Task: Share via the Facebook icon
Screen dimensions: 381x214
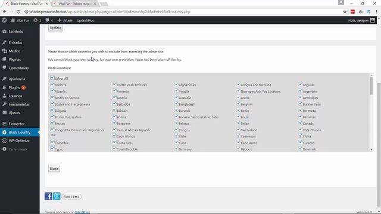Action: (48, 196)
